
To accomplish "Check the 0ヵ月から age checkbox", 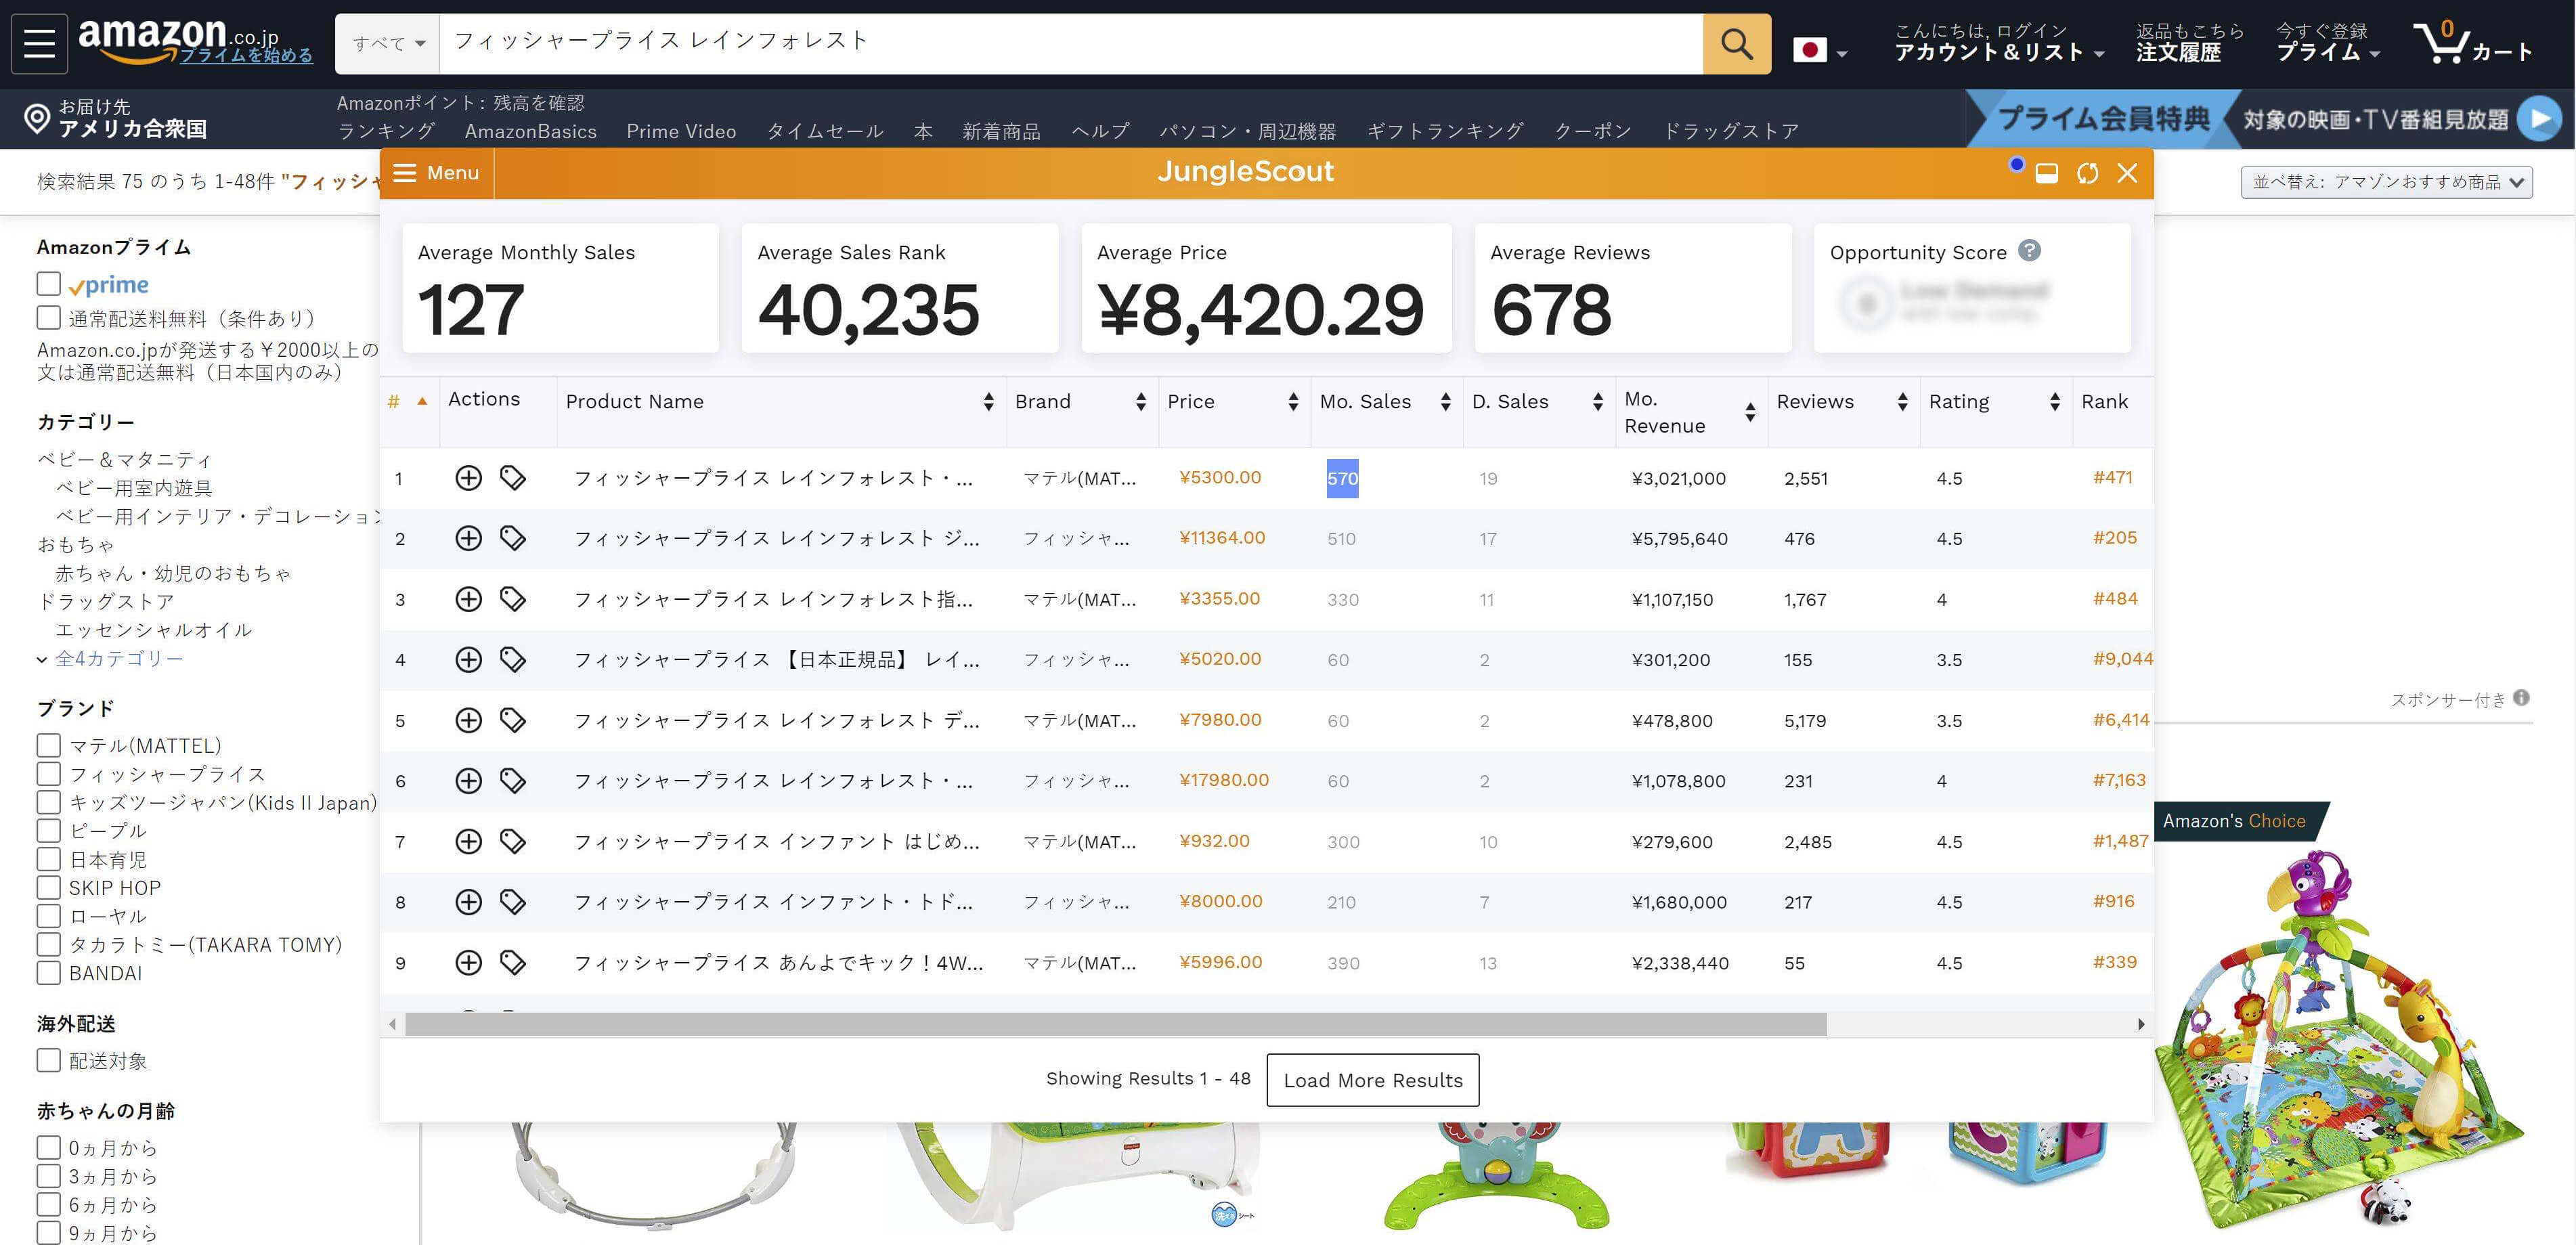I will 48,1147.
